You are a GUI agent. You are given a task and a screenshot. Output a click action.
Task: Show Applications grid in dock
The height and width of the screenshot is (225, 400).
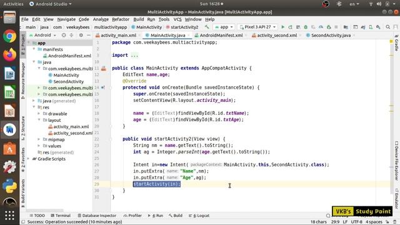(10, 216)
